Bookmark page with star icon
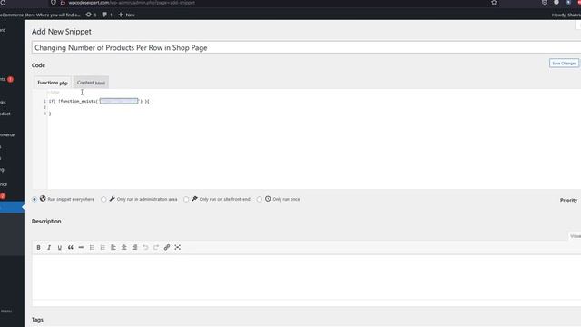This screenshot has width=581, height=327. point(494,3)
